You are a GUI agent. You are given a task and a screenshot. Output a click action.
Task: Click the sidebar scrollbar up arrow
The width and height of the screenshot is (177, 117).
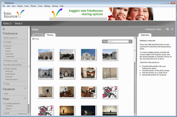point(29,27)
